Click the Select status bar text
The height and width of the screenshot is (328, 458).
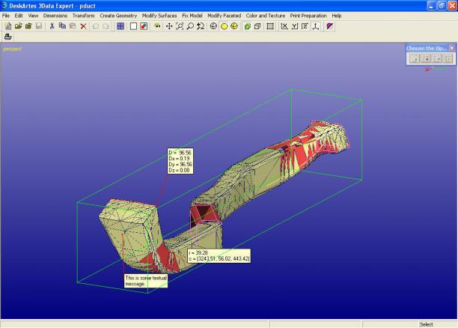tap(426, 324)
